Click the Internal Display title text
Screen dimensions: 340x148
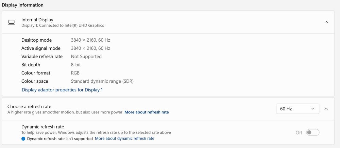(37, 20)
